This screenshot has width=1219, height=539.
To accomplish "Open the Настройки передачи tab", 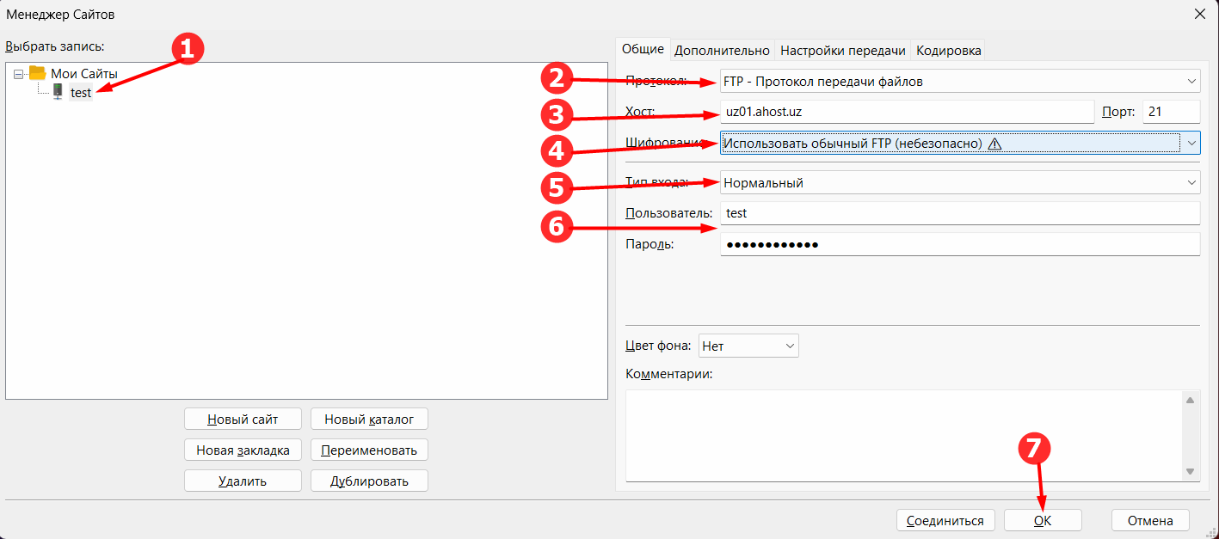I will pos(842,51).
